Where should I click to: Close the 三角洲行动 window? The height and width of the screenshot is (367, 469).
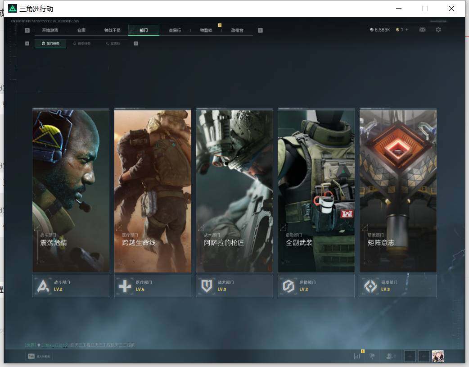451,9
